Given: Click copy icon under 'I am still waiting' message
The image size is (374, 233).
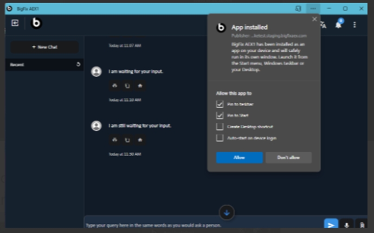Looking at the screenshot, I should (x=127, y=140).
